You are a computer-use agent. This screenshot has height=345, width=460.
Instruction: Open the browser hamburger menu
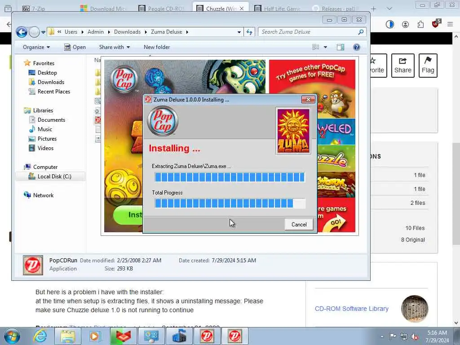point(450,24)
